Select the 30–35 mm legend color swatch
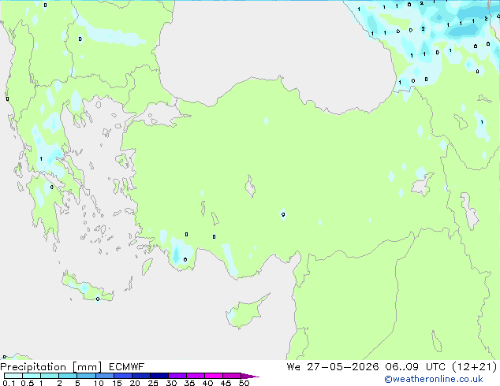 coord(177,376)
